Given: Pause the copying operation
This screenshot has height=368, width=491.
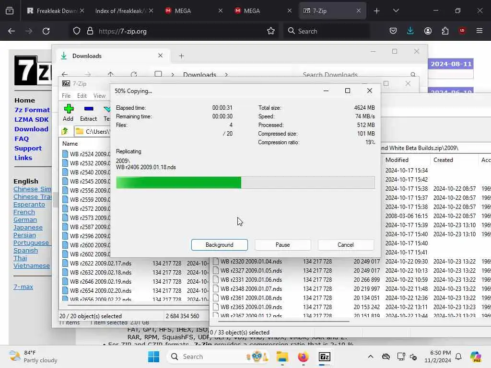Looking at the screenshot, I should (x=282, y=245).
